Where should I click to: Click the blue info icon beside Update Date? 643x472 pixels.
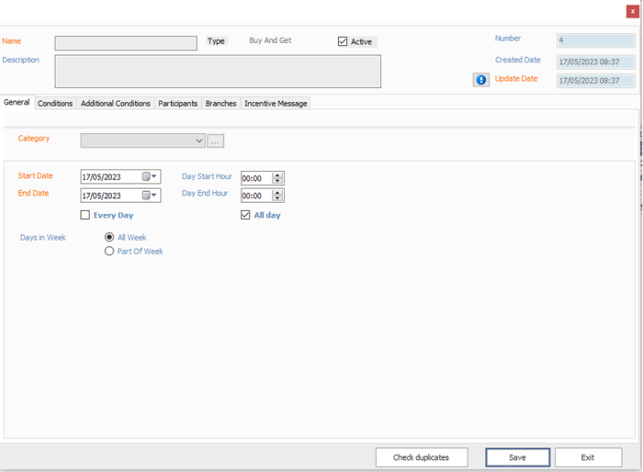481,80
